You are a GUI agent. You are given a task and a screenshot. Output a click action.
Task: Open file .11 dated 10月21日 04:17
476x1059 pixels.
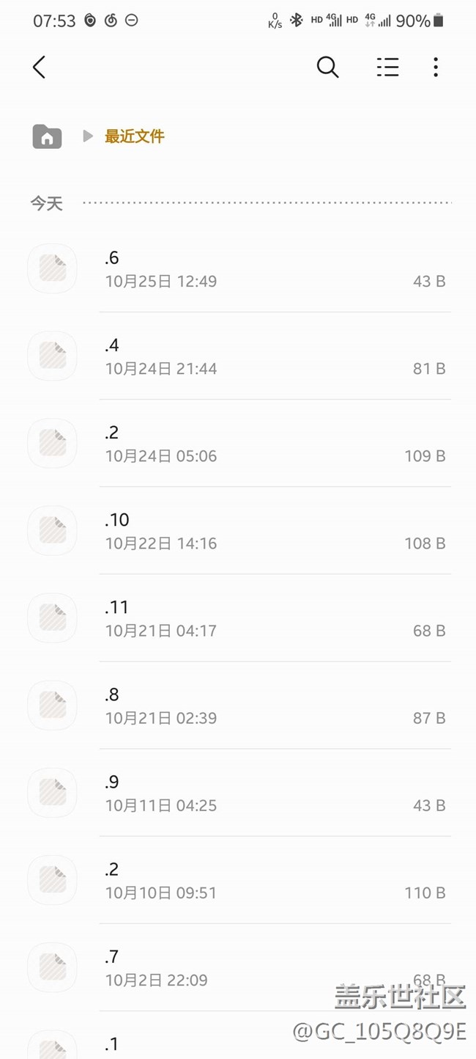click(275, 618)
